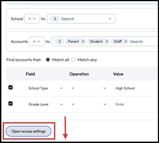Screen dimensions: 159x143
Task: Remove the Student account tag
Action: [107, 41]
